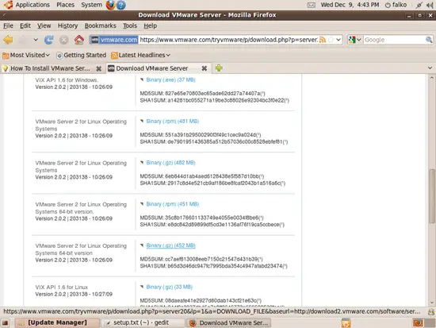Open a new tab with the plus icon

(x=219, y=68)
